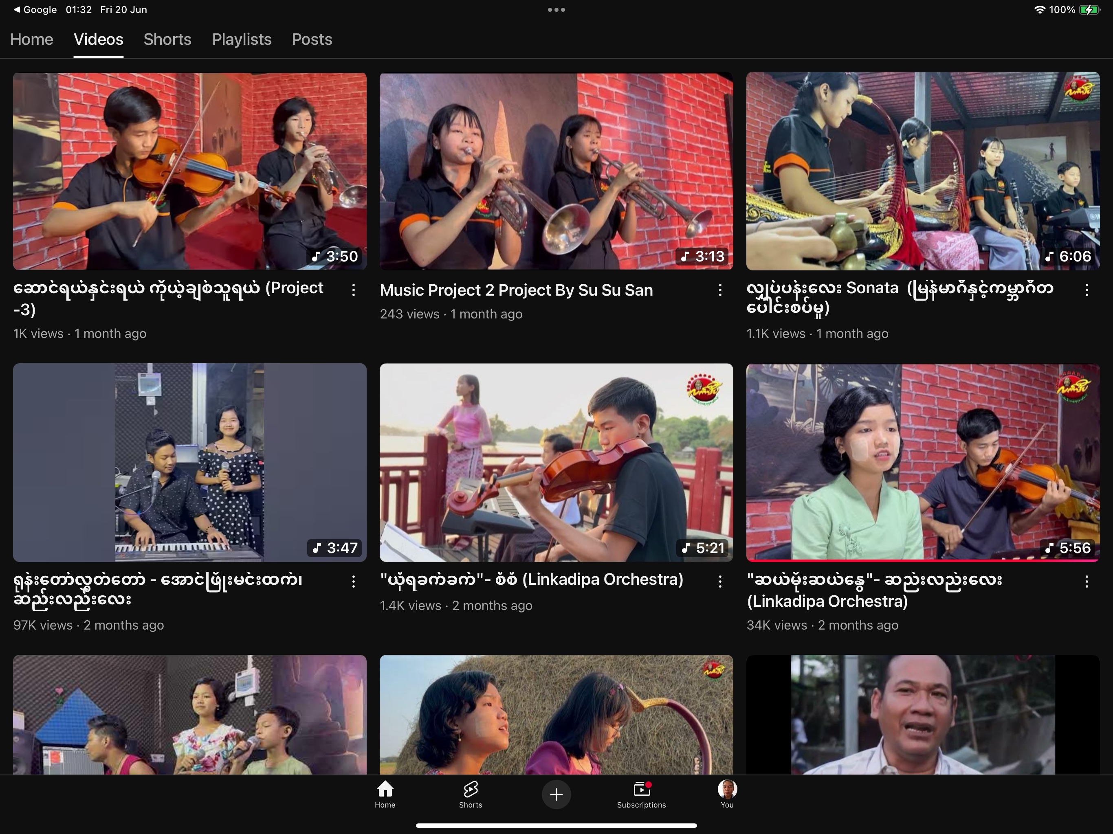Open options for 97K views video
1113x834 pixels.
coord(354,582)
